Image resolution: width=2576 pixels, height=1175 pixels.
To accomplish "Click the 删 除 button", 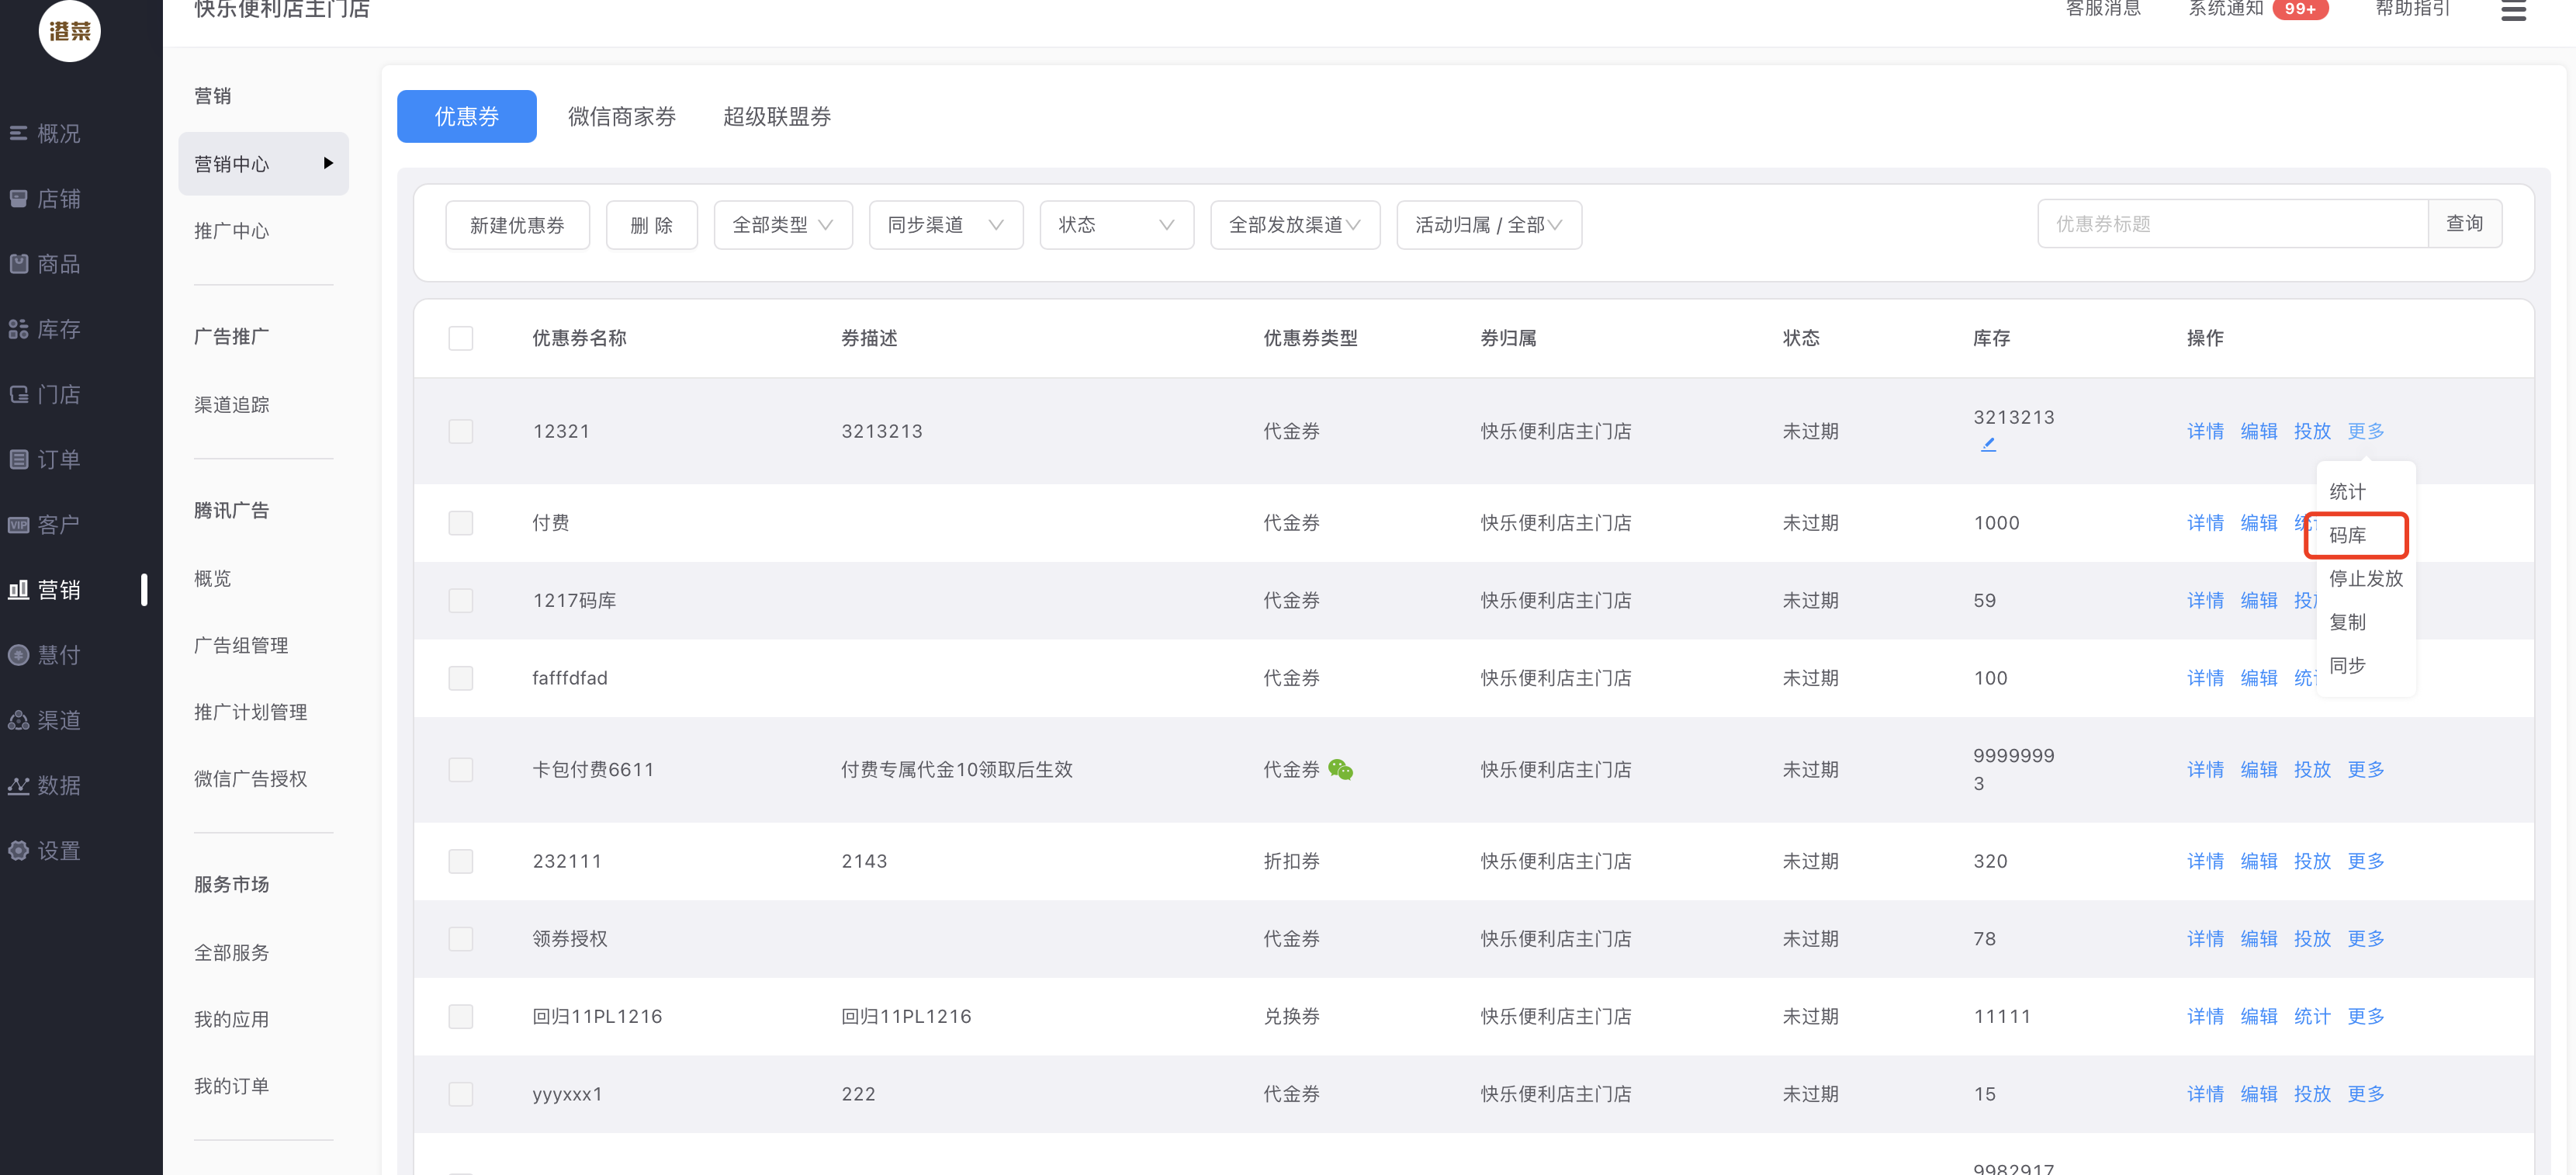I will pyautogui.click(x=651, y=225).
